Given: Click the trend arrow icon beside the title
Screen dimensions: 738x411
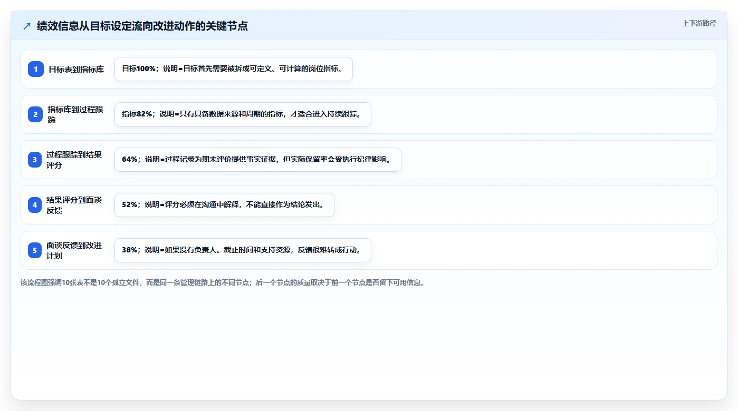Looking at the screenshot, I should (27, 26).
